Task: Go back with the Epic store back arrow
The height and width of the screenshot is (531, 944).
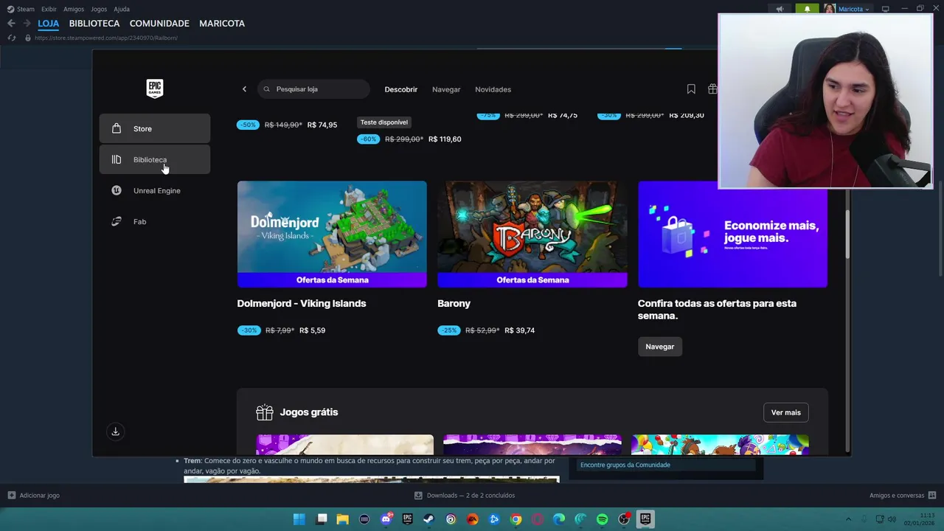Action: 244,89
